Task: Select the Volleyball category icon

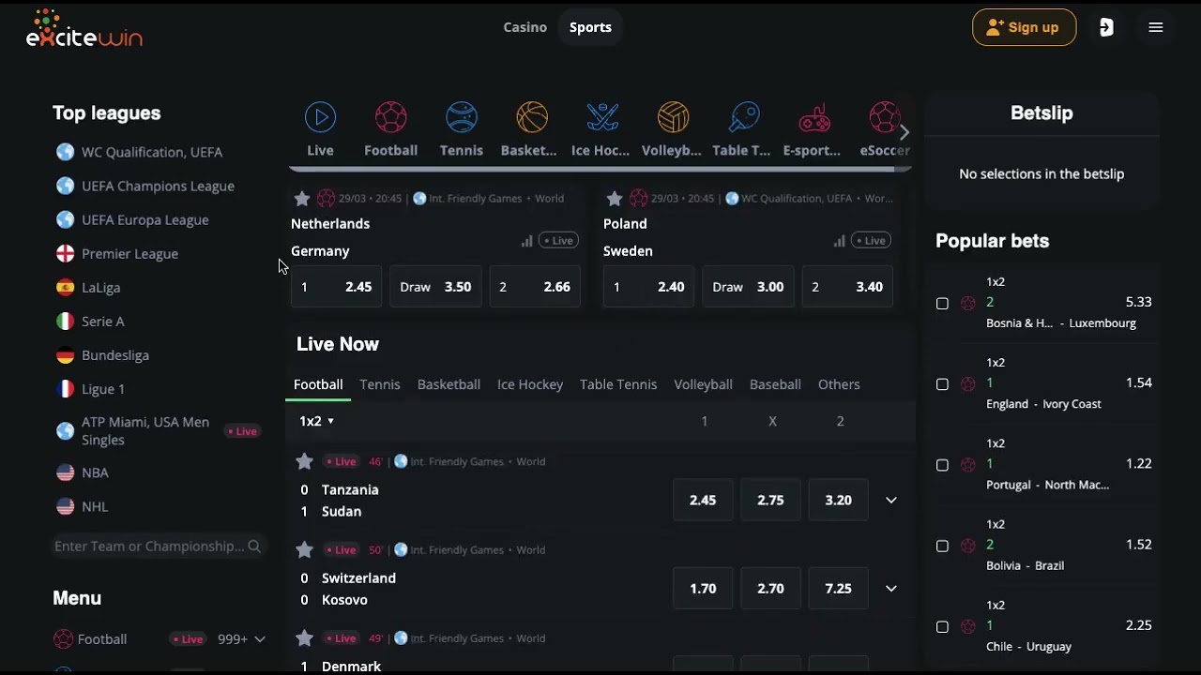Action: point(673,118)
